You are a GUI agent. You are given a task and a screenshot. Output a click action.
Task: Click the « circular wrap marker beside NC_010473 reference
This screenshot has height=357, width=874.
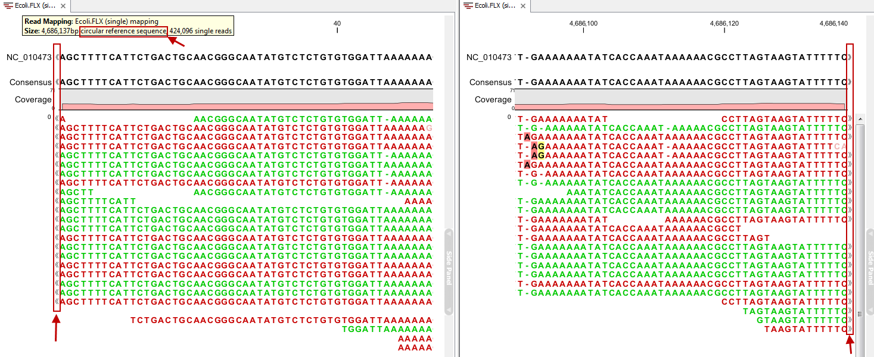(x=58, y=58)
